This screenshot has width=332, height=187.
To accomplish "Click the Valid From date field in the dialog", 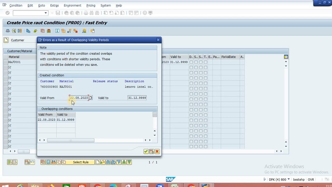I will [79, 98].
